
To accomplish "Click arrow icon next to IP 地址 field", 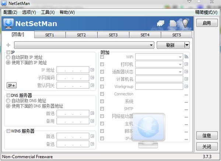I will (92, 70).
